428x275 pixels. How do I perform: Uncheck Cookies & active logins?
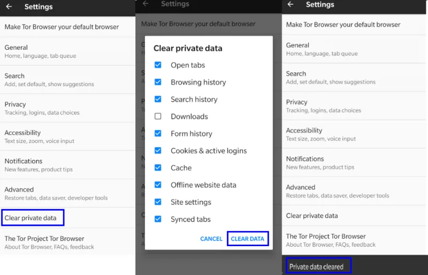pyautogui.click(x=158, y=151)
